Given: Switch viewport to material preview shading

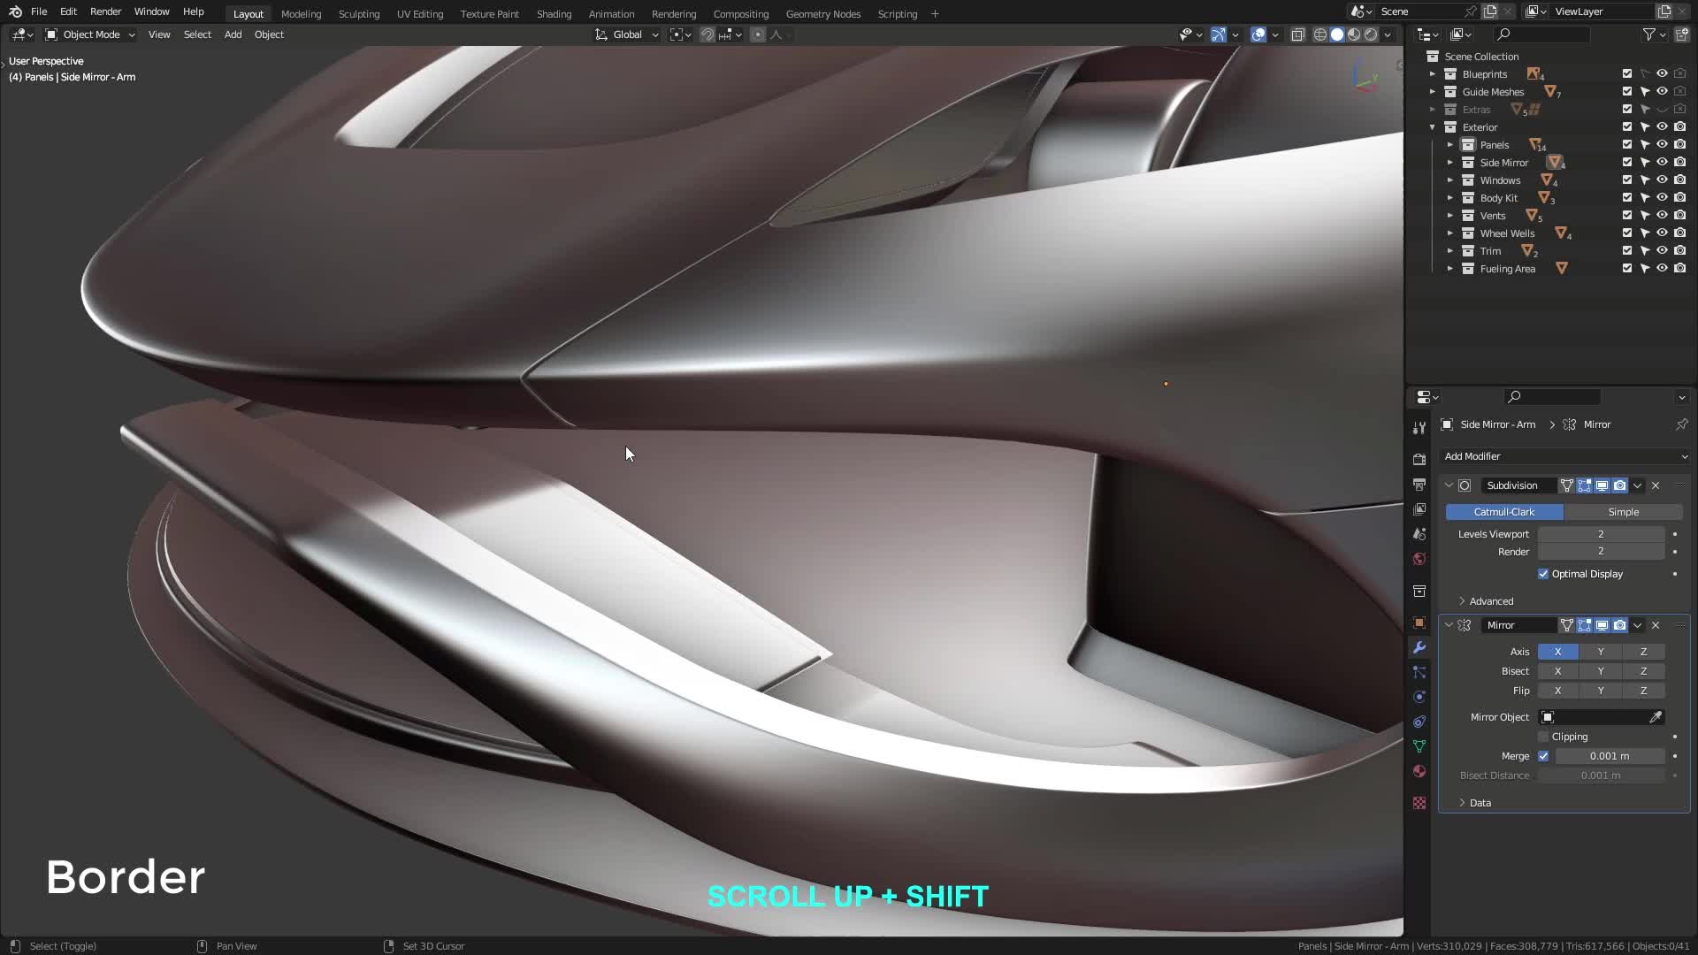Looking at the screenshot, I should (1354, 34).
